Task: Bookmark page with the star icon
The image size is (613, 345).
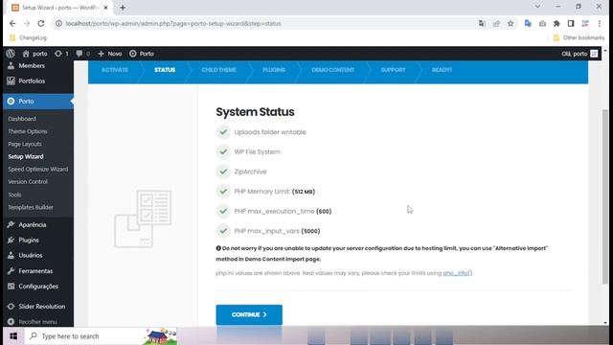Action: point(511,23)
